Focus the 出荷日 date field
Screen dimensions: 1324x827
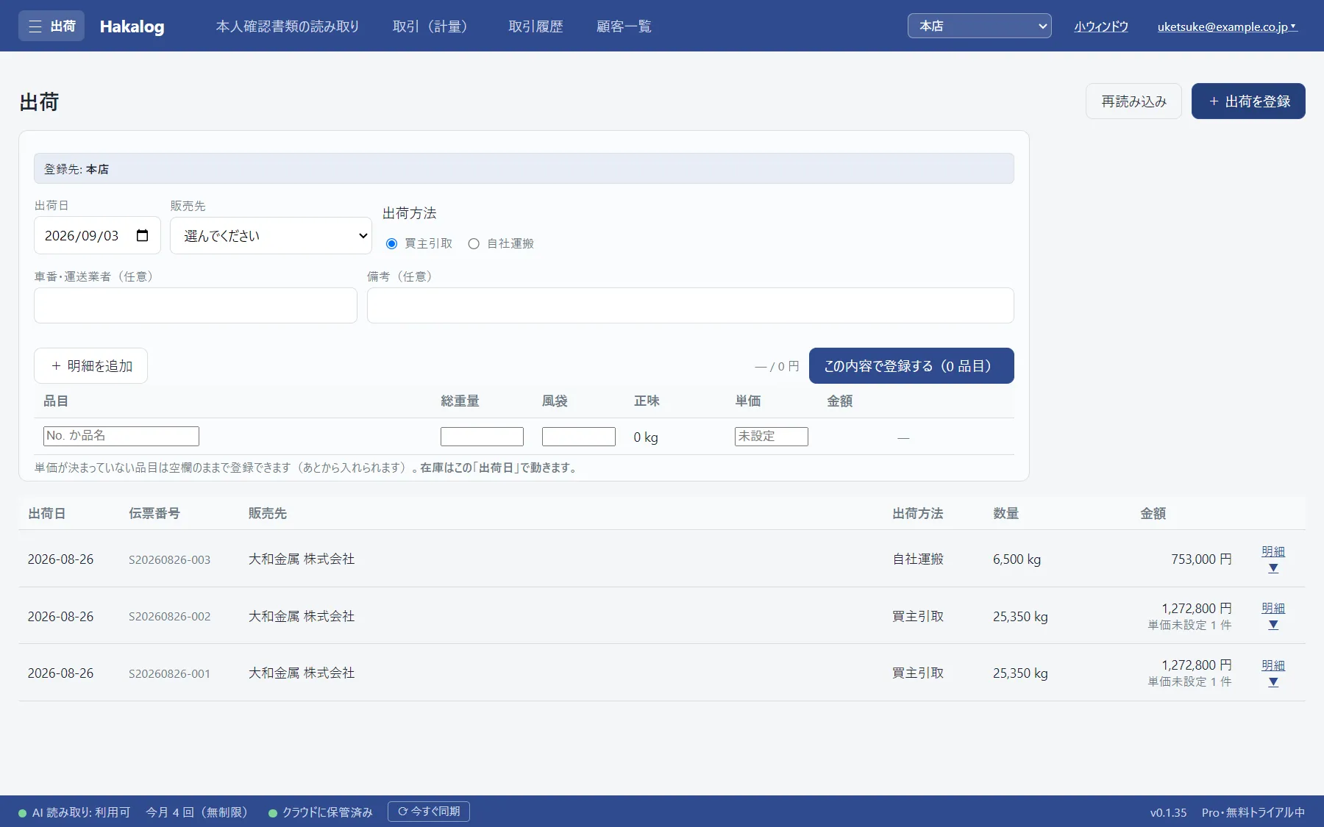coord(97,235)
